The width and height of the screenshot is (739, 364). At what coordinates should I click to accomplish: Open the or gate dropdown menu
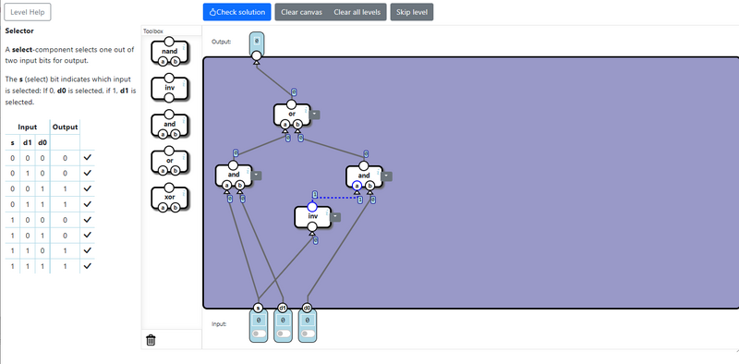click(315, 115)
